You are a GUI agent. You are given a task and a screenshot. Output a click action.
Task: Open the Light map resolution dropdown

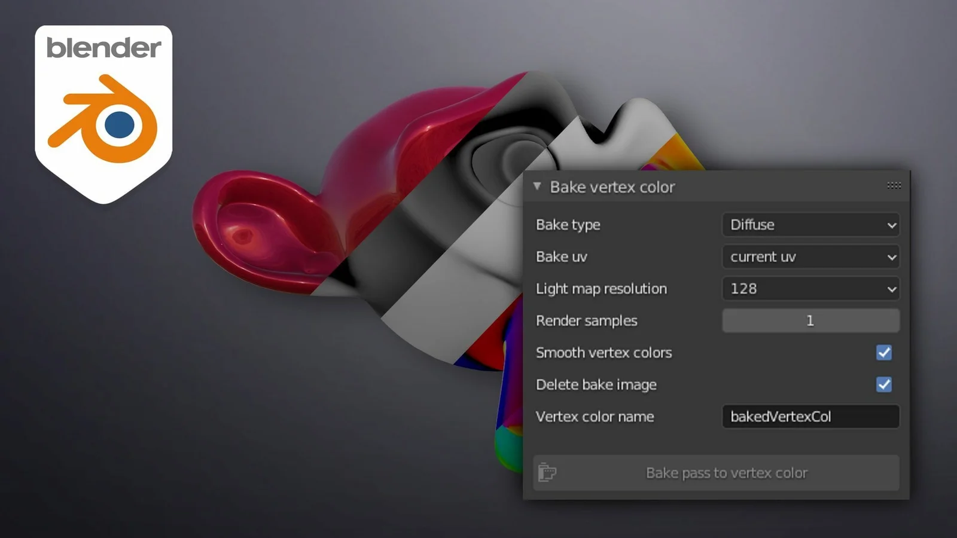coord(810,289)
